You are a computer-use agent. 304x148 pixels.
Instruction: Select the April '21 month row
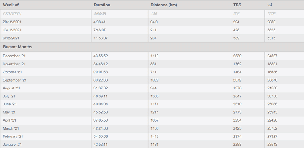(152, 120)
